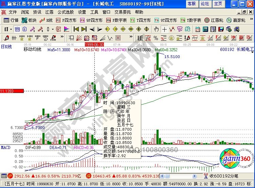Open the 公式选股 menu
255x188 pixels.
pos(65,12)
